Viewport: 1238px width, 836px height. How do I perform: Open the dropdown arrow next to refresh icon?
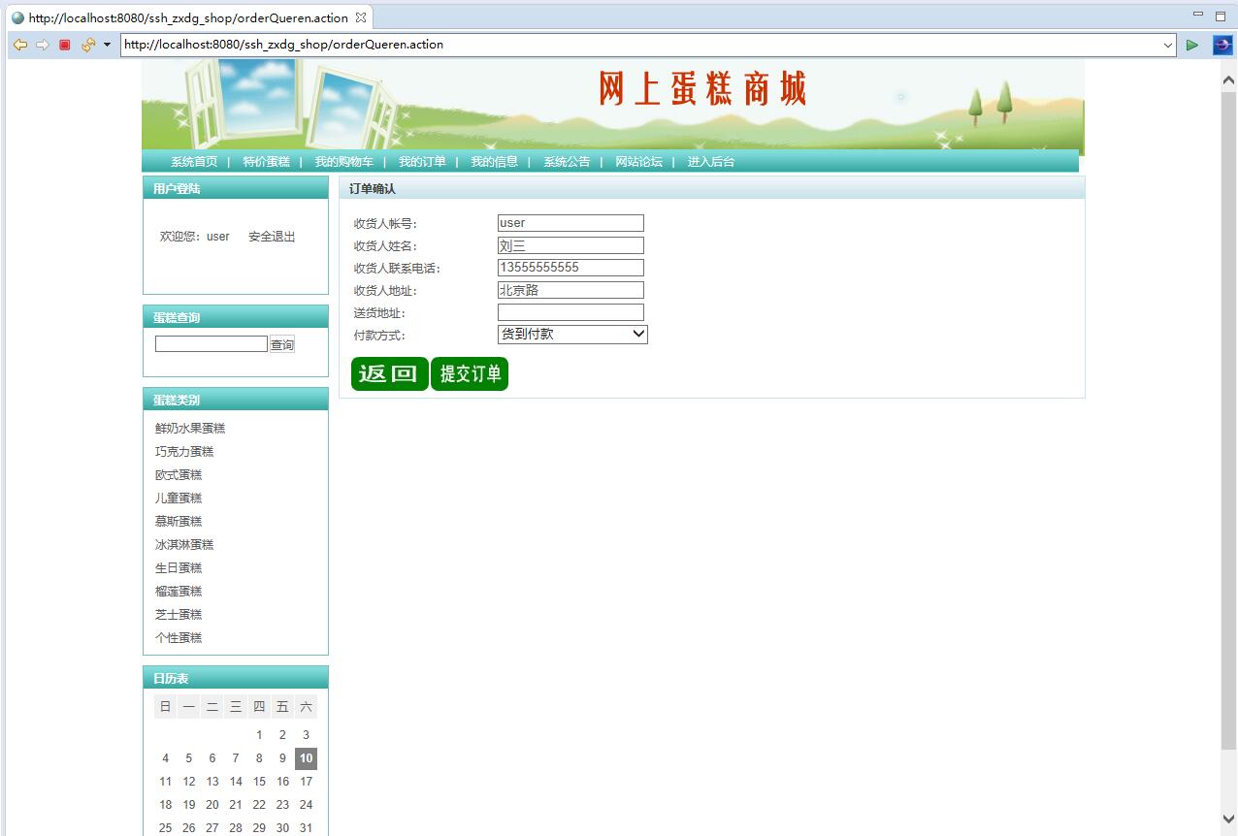[x=107, y=45]
